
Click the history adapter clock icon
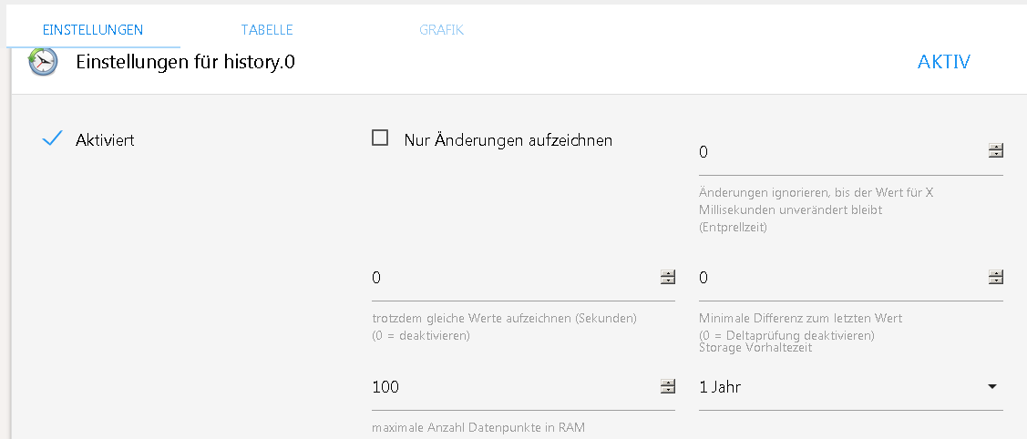click(x=43, y=62)
